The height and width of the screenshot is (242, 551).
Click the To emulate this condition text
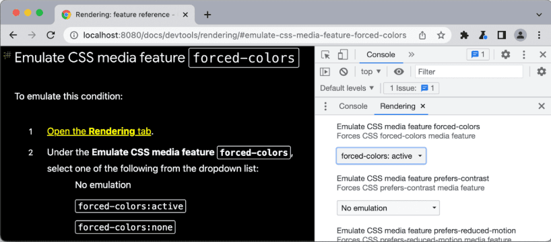69,96
